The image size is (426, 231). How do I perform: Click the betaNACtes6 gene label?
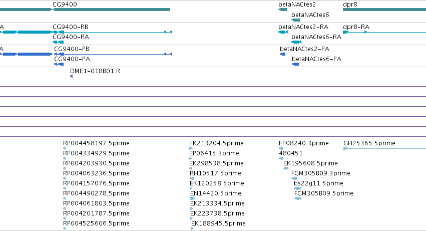[x=310, y=15]
